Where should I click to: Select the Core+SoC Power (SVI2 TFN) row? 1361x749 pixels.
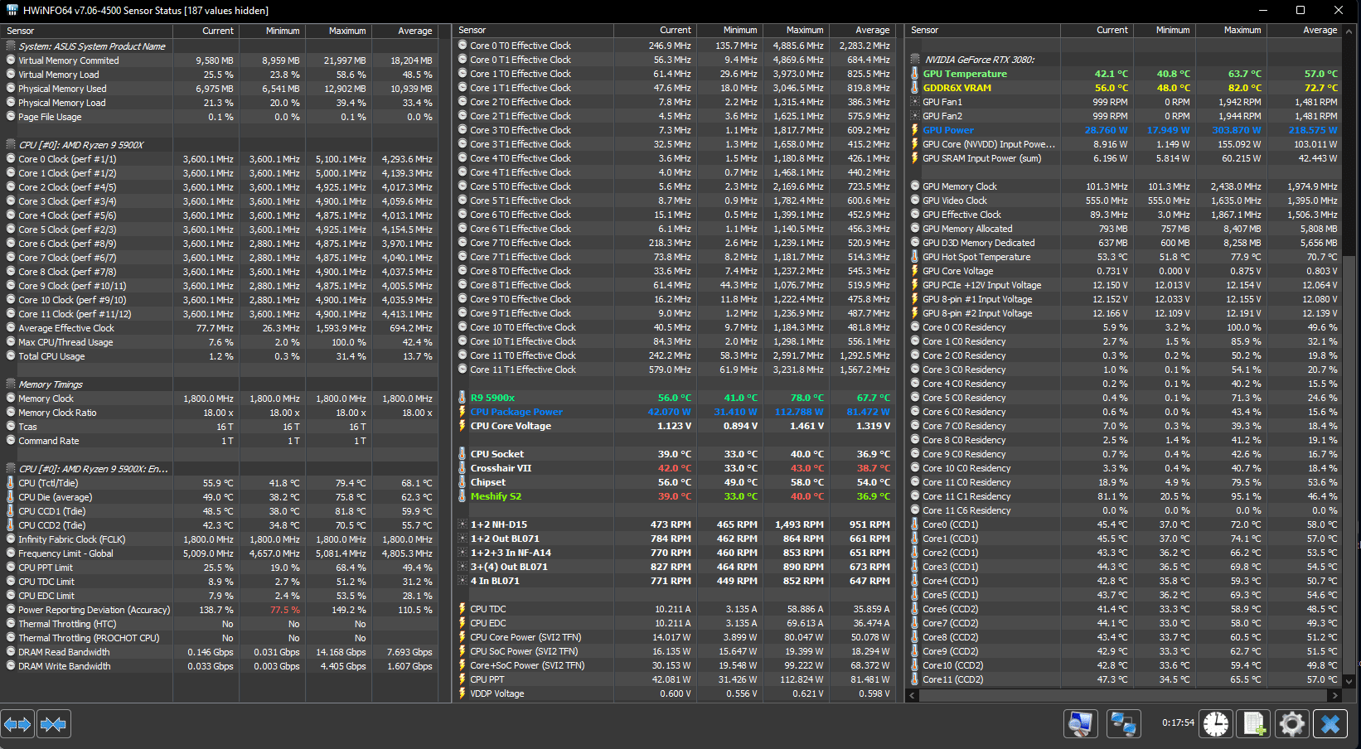point(673,665)
